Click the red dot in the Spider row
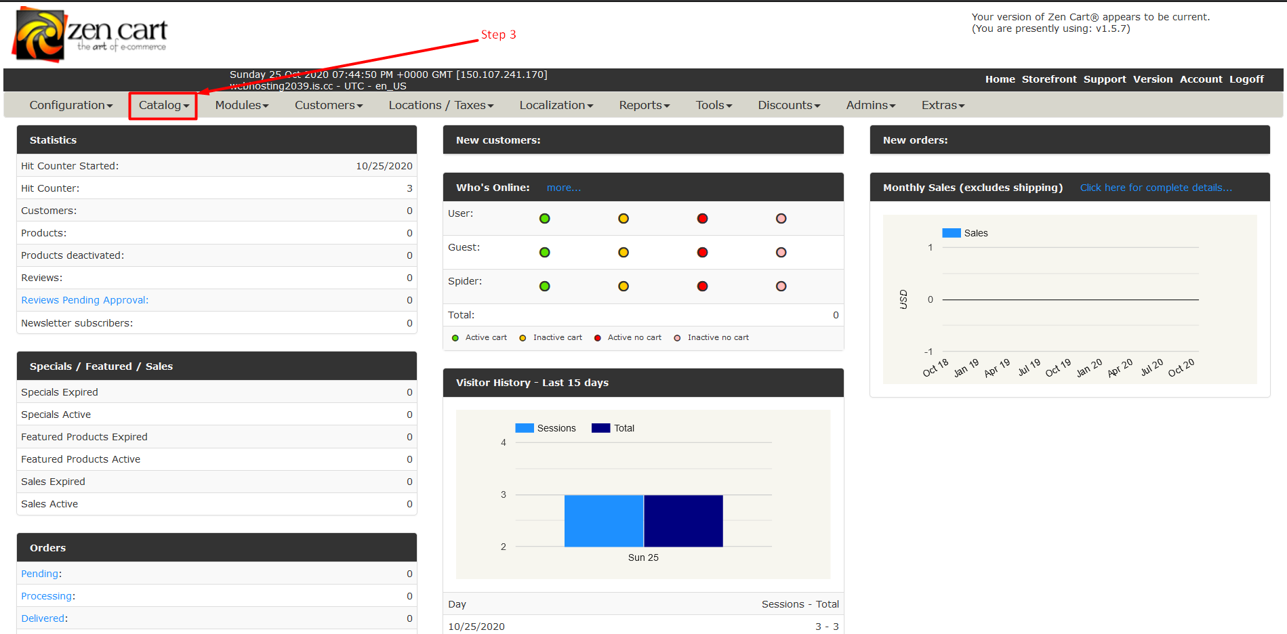 [x=703, y=287]
